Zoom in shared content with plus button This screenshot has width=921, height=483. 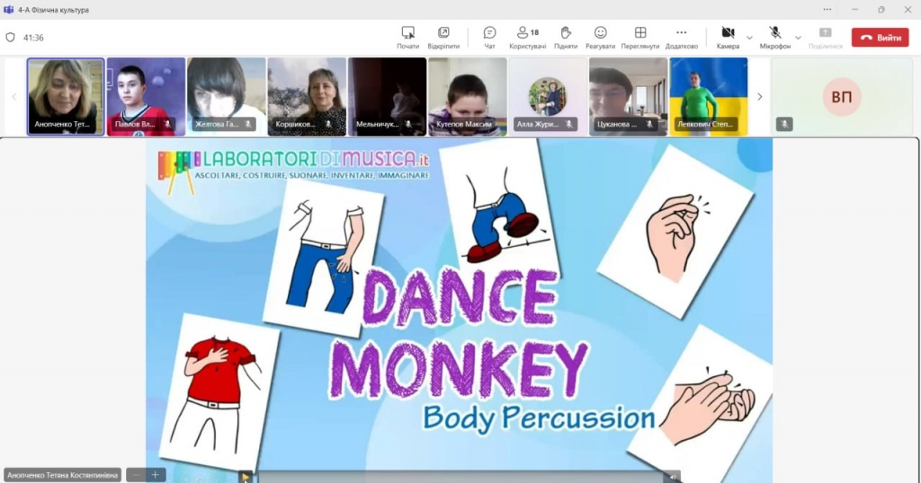point(155,475)
